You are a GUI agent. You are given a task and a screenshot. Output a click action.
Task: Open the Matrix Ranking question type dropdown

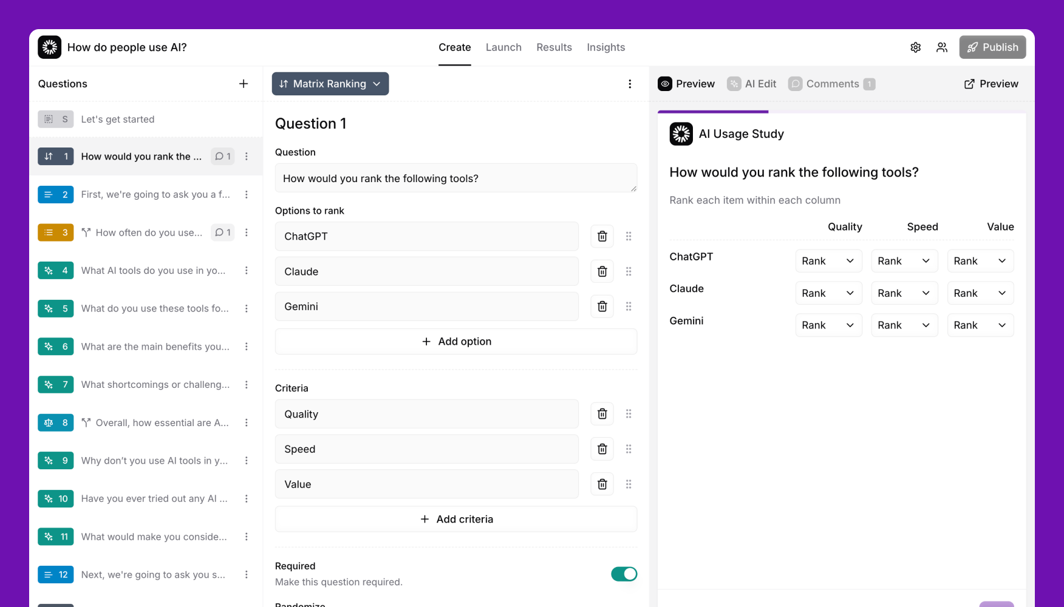click(x=330, y=84)
